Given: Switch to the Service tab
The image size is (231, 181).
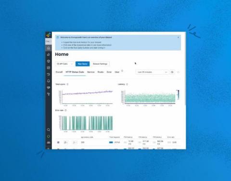Looking at the screenshot, I should 91,72.
